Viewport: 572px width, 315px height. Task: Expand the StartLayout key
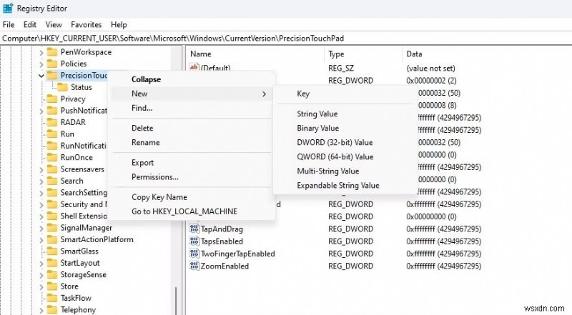[x=41, y=264]
